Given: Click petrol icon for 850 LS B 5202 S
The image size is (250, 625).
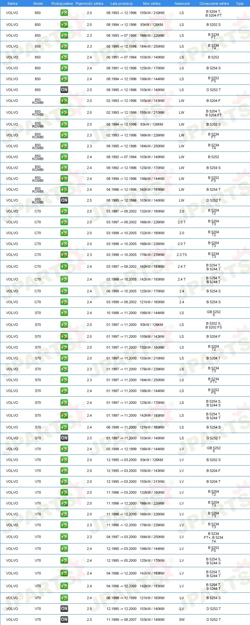Looking at the screenshot, I should pyautogui.click(x=64, y=25).
